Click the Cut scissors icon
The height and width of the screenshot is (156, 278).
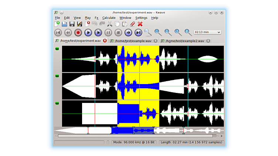(109, 24)
